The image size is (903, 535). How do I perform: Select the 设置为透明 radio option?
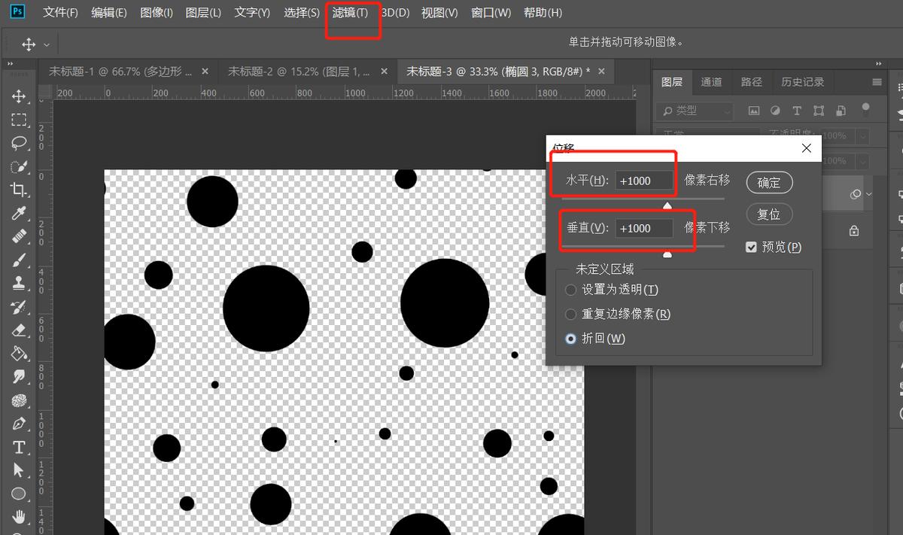[x=570, y=290]
